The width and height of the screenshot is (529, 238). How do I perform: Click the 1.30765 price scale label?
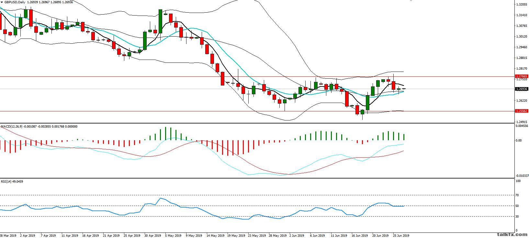pyautogui.click(x=522, y=26)
